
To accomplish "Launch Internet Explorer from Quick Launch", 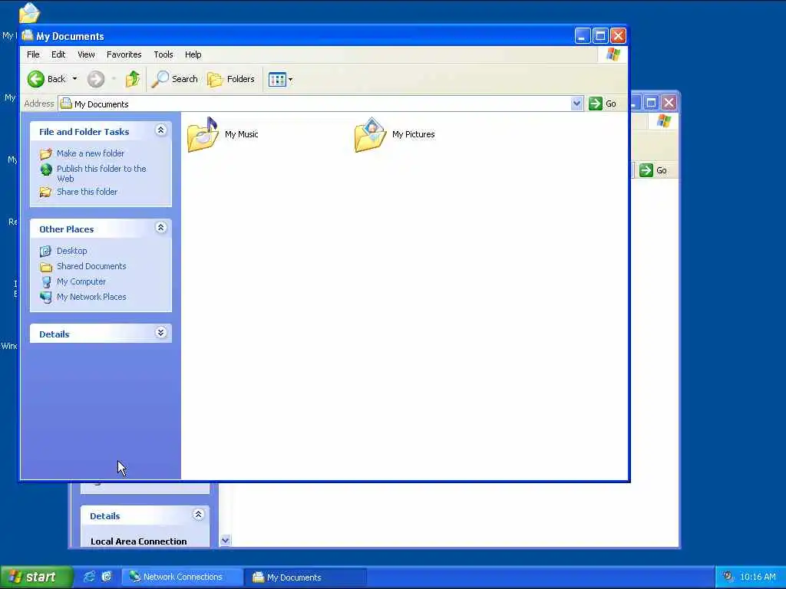I will click(x=89, y=577).
